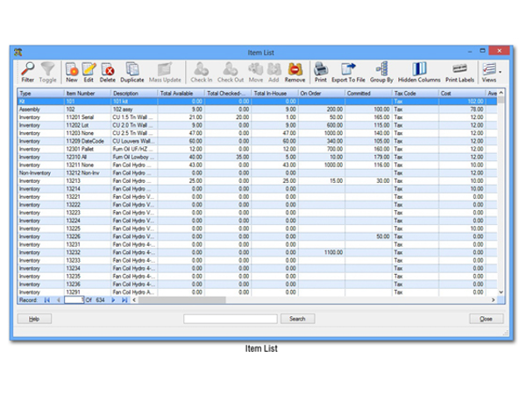Click the Remove icon in toolbar

pos(295,71)
